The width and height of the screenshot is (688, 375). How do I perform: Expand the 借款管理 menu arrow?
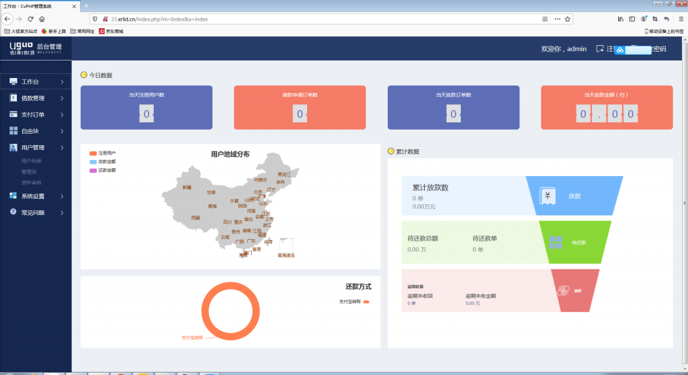click(x=62, y=98)
